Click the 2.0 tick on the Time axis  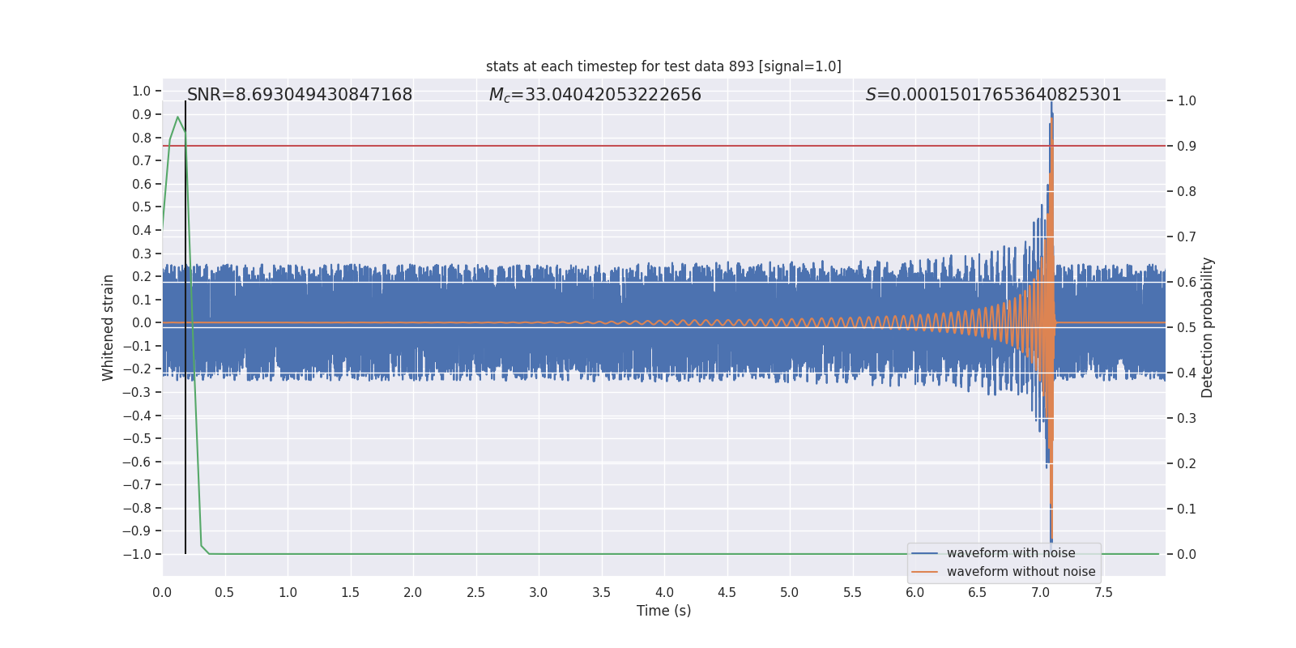point(413,593)
